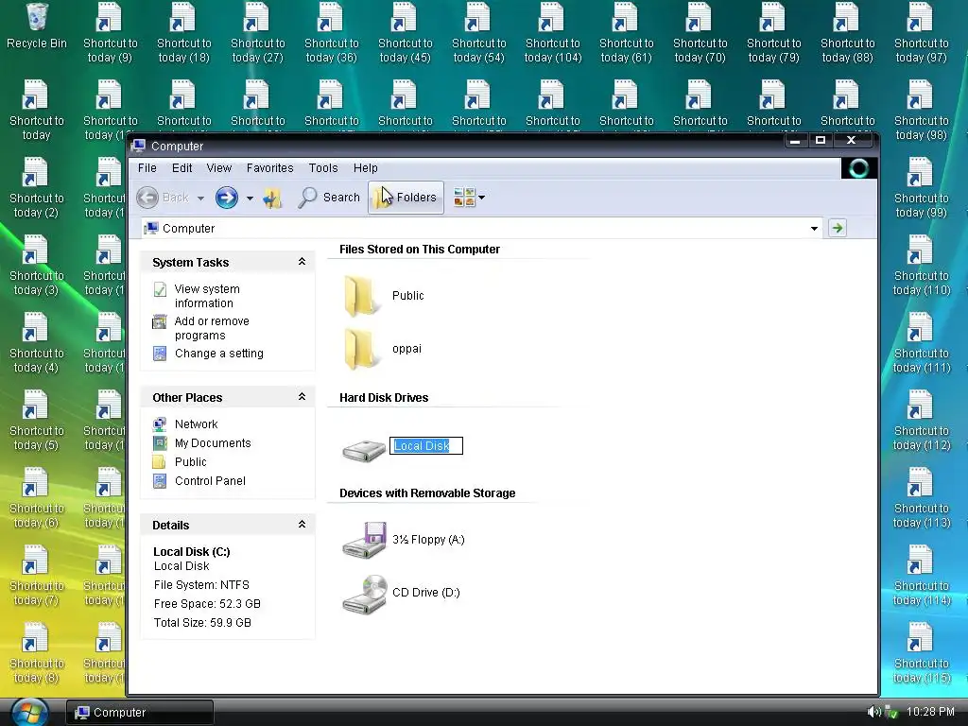Open the Tools menu
Image resolution: width=968 pixels, height=726 pixels.
click(x=323, y=168)
